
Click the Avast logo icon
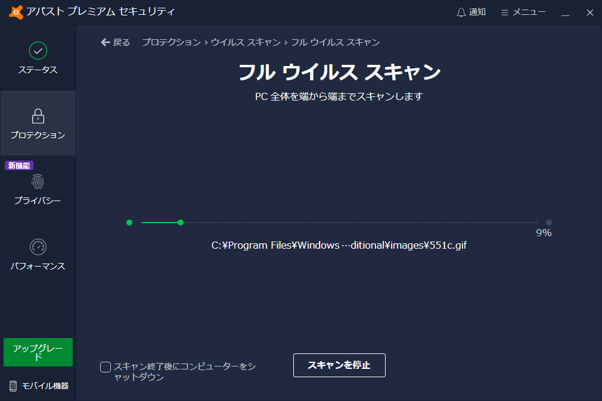click(x=15, y=12)
